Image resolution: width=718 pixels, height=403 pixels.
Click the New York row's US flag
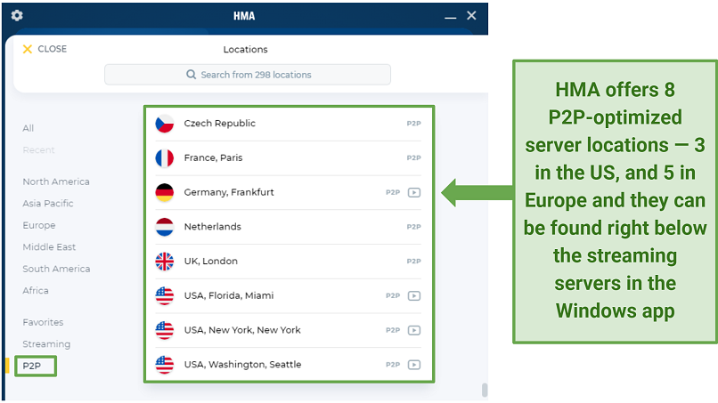[x=165, y=330]
